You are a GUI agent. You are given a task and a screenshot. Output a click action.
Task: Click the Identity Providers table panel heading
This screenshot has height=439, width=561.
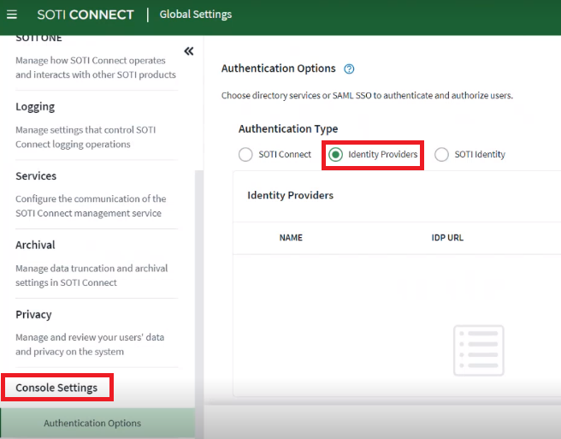[x=291, y=195]
